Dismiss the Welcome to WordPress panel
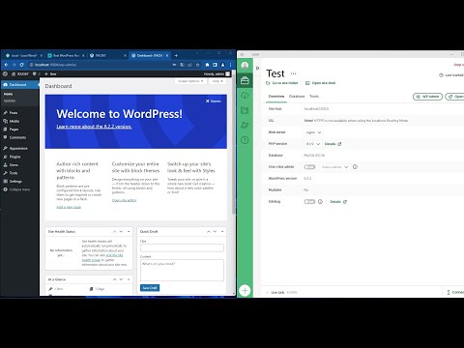464x348 pixels. pyautogui.click(x=214, y=101)
